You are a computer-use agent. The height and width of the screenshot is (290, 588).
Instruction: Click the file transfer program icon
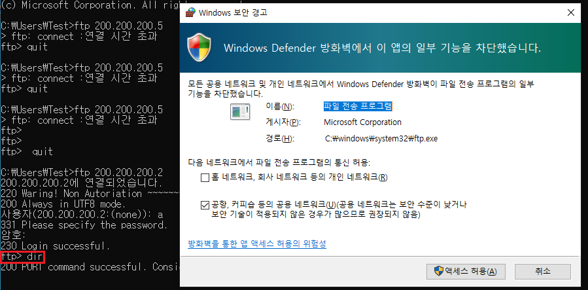pos(239,111)
